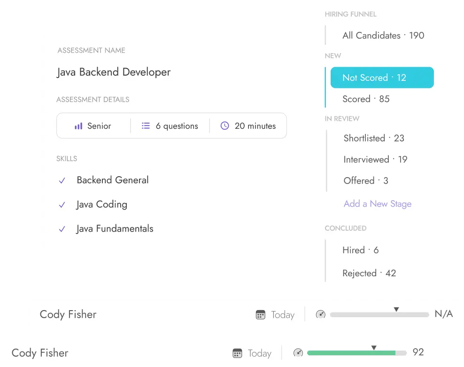Open the Scored candidates stage
464x367 pixels.
[x=366, y=99]
